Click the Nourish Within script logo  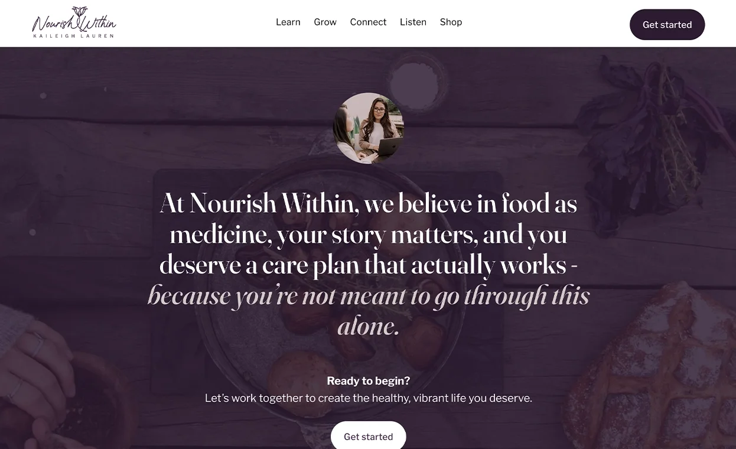pyautogui.click(x=74, y=22)
